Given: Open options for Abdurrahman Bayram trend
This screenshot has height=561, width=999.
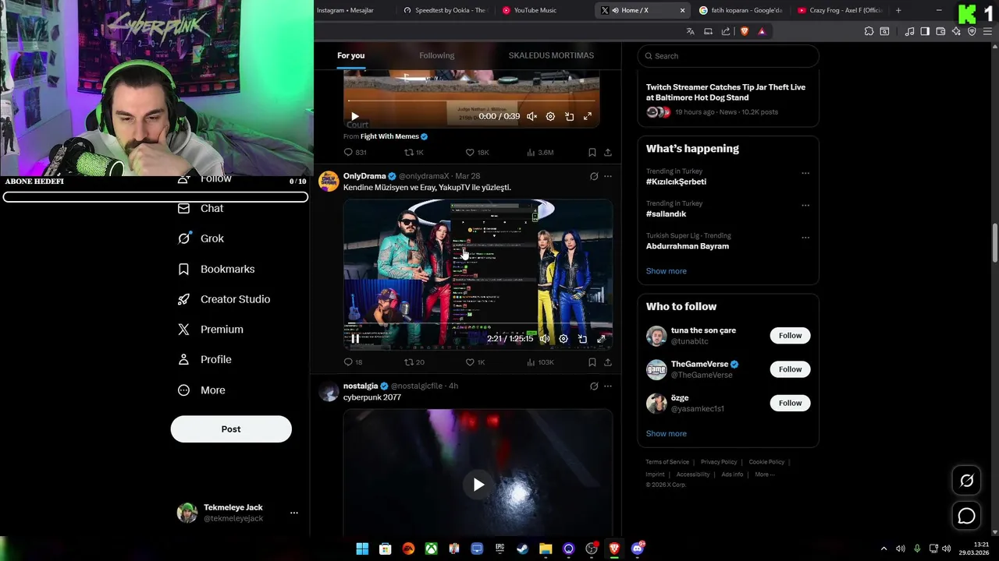Looking at the screenshot, I should pyautogui.click(x=805, y=238).
